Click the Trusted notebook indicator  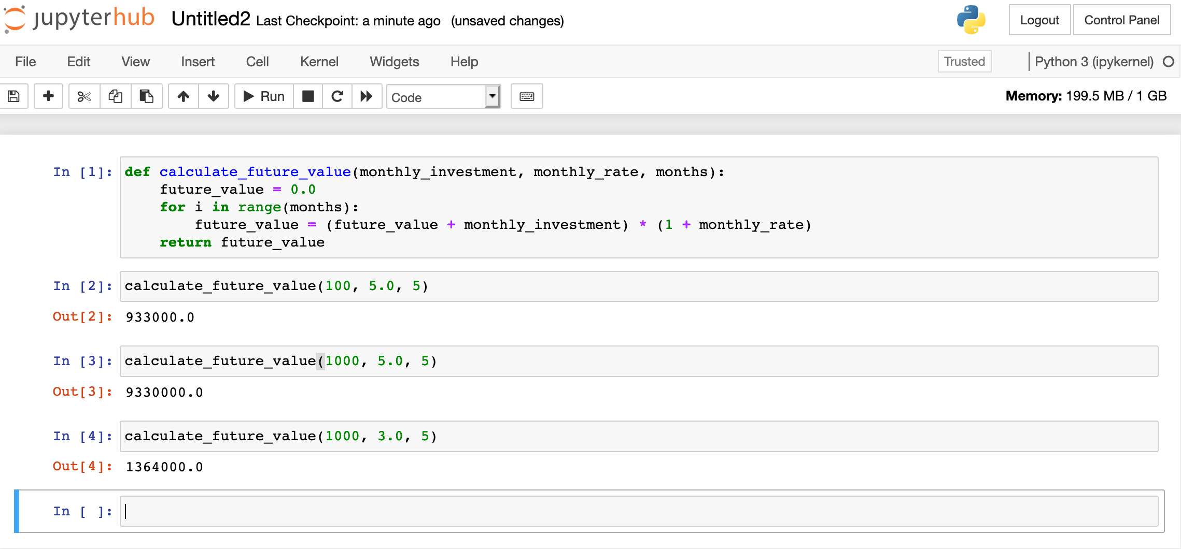point(964,61)
